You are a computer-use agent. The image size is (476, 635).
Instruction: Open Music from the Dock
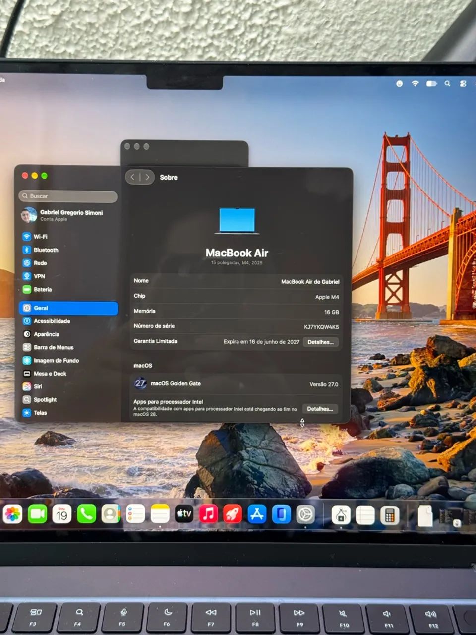(208, 514)
